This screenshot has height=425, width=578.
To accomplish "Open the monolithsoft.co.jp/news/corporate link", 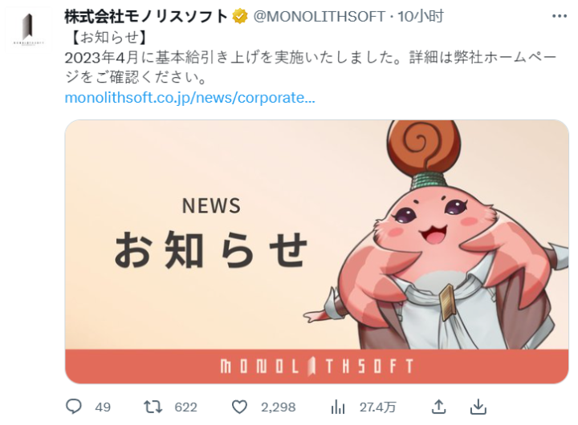I will 189,98.
